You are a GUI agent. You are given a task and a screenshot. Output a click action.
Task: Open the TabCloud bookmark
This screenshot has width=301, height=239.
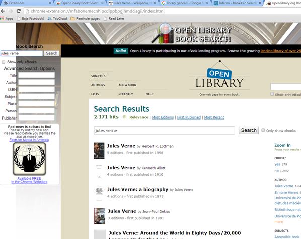point(57,19)
